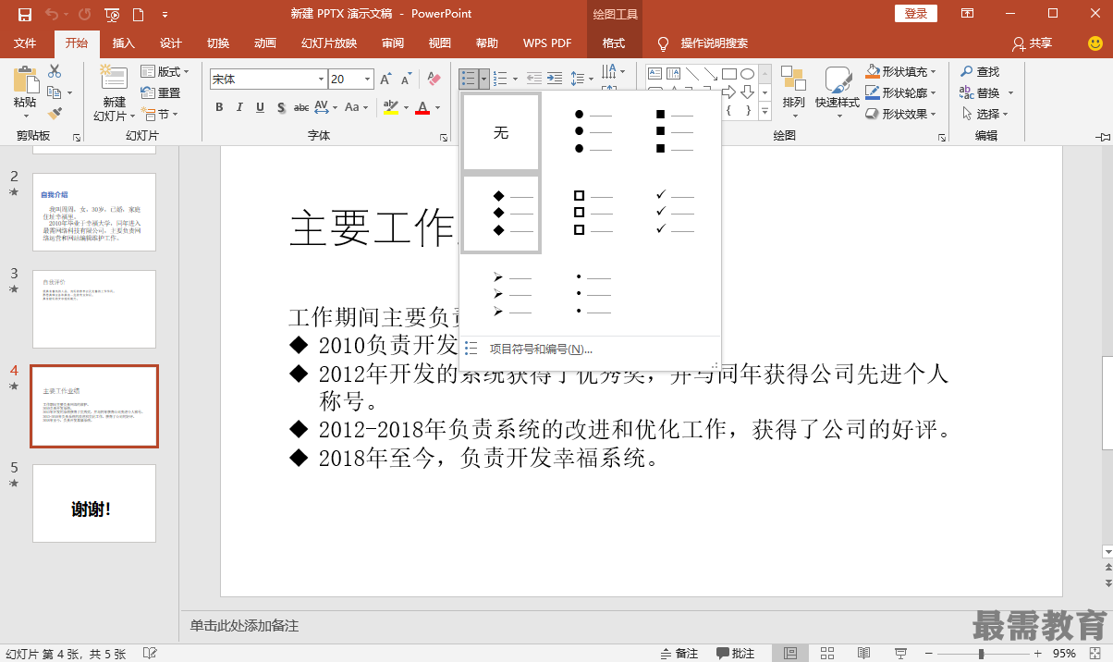Switch to the Animations (动画) tab

(265, 43)
